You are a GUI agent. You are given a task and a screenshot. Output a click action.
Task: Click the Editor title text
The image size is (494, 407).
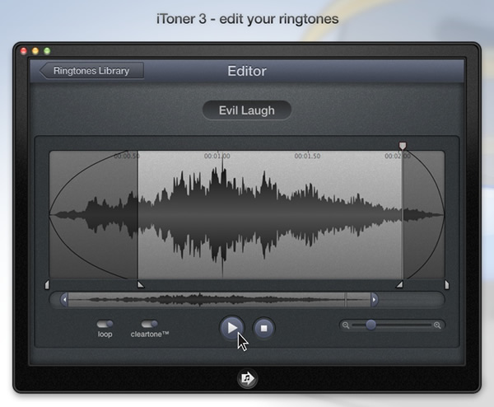(247, 71)
